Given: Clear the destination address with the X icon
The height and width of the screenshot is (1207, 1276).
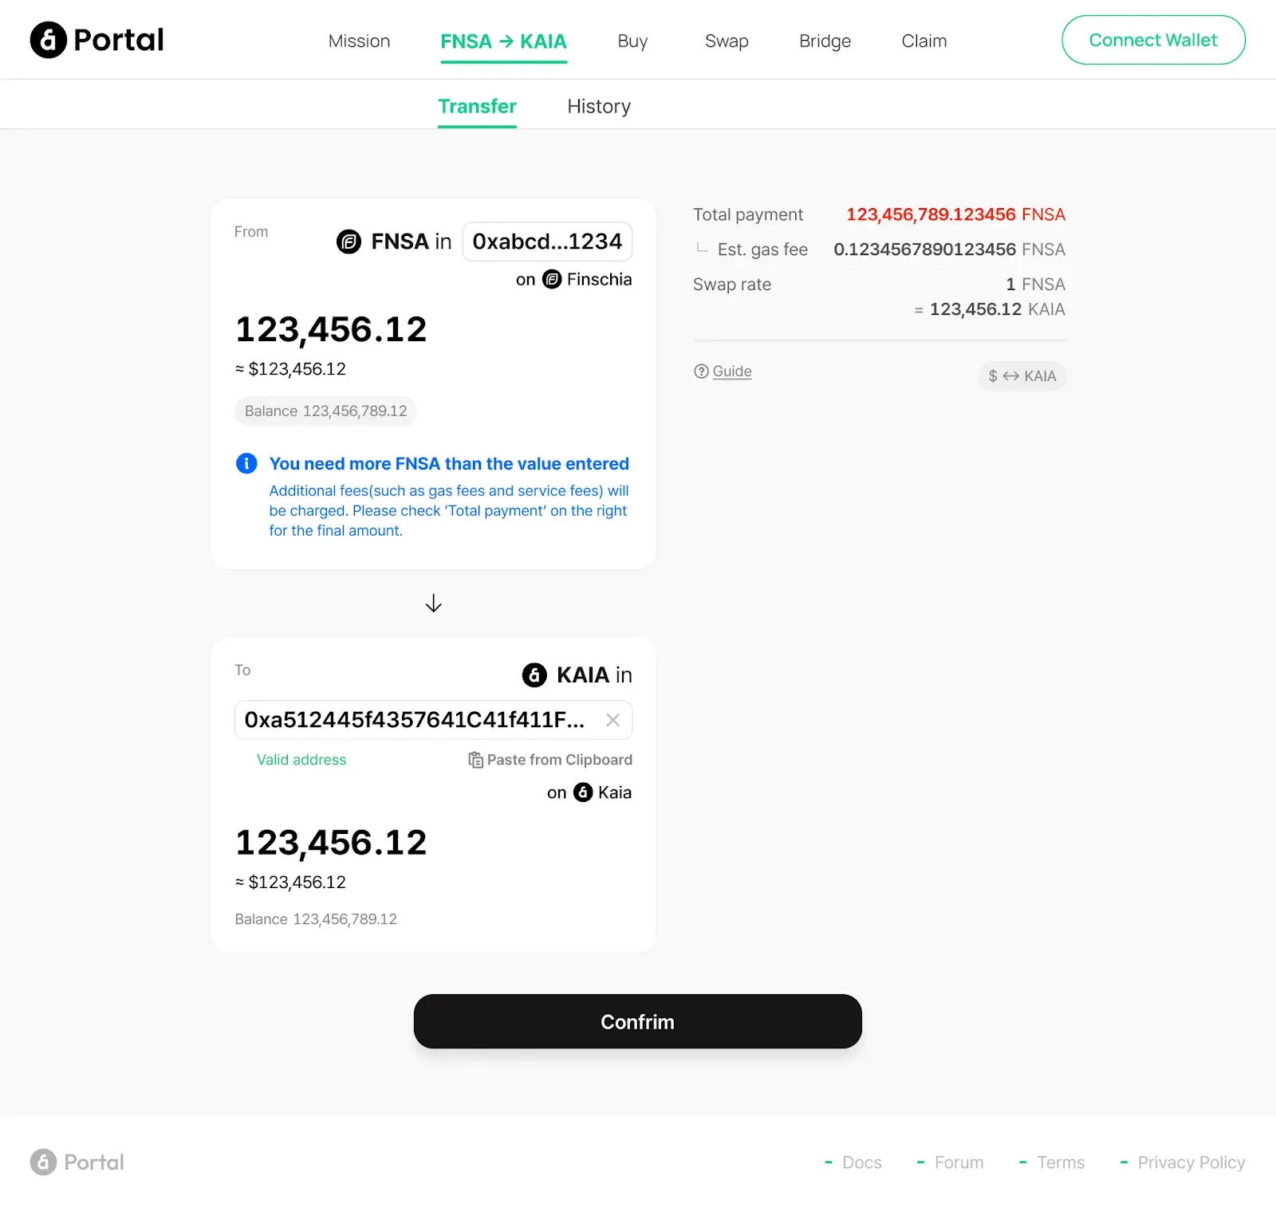Looking at the screenshot, I should pyautogui.click(x=612, y=720).
